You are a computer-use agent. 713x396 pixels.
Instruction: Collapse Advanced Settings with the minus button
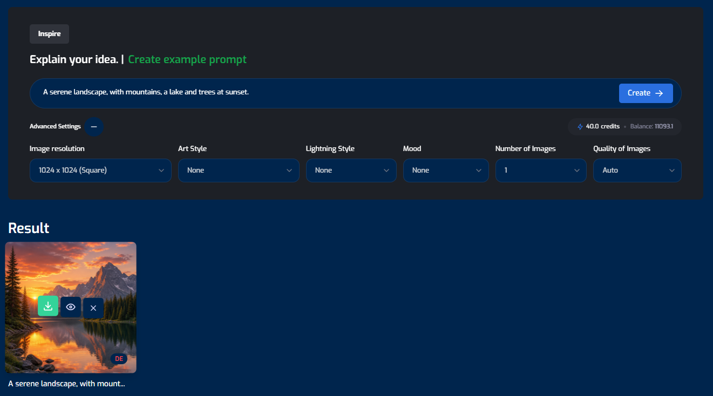(94, 127)
